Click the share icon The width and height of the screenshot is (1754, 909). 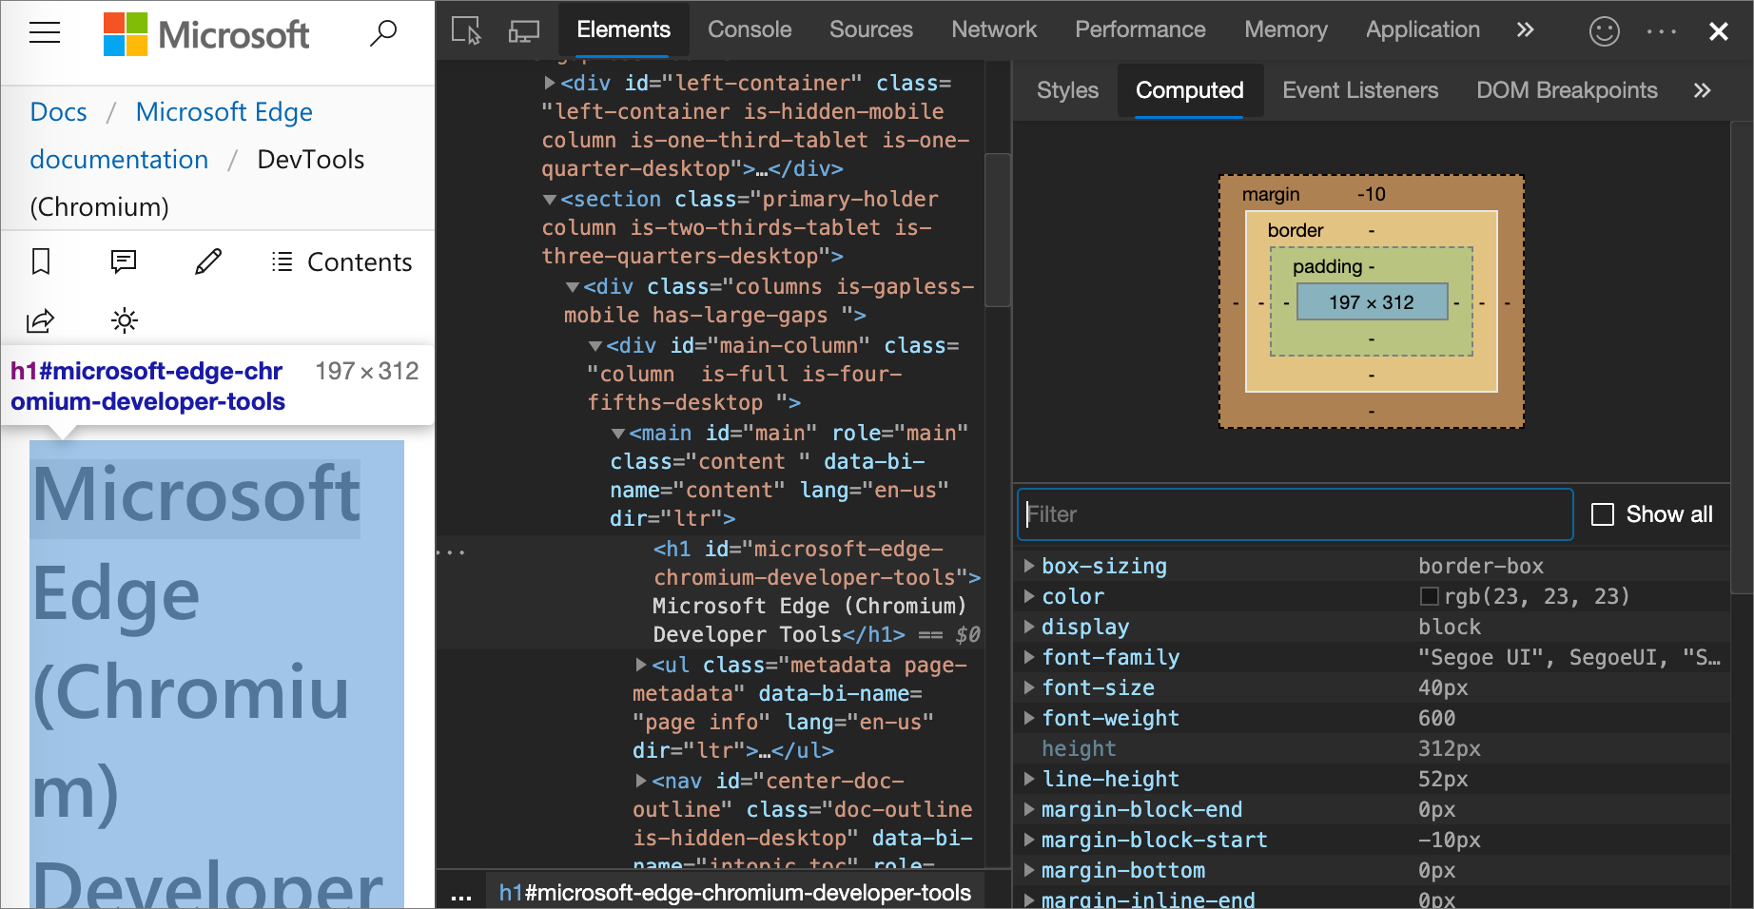41,320
